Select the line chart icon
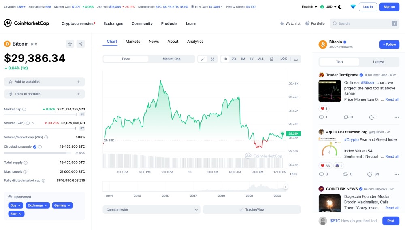This screenshot has width=405, height=230. click(x=203, y=59)
